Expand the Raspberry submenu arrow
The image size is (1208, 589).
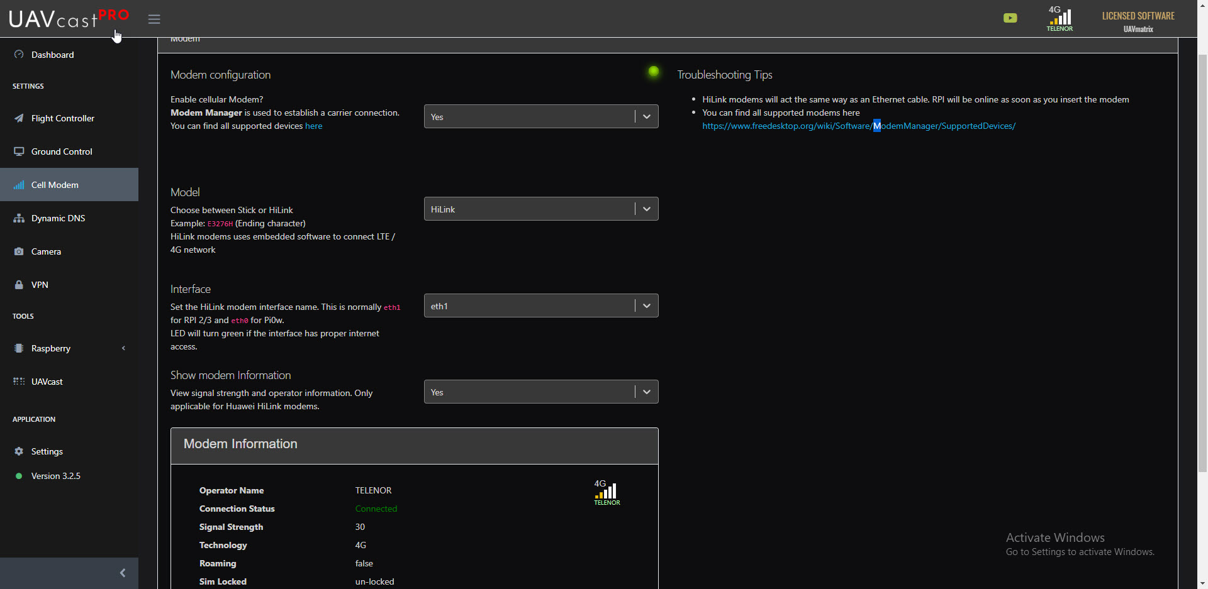click(123, 348)
